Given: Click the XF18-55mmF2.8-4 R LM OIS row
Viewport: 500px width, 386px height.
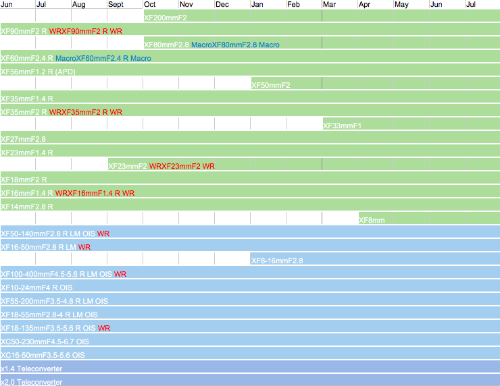Looking at the screenshot, I should 250,312.
